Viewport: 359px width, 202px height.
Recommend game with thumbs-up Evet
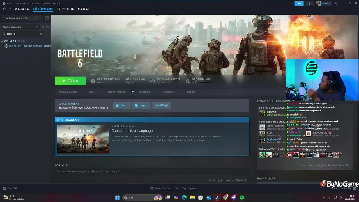(x=122, y=105)
